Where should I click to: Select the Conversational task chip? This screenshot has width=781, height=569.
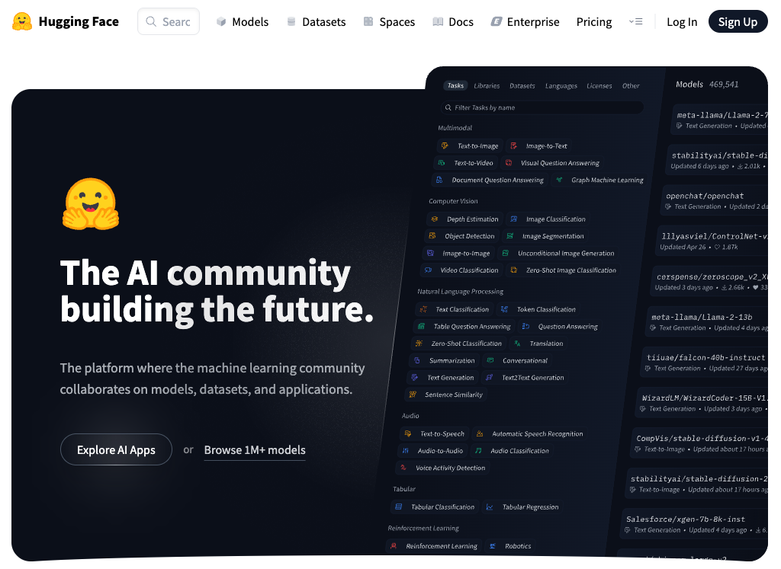518,360
